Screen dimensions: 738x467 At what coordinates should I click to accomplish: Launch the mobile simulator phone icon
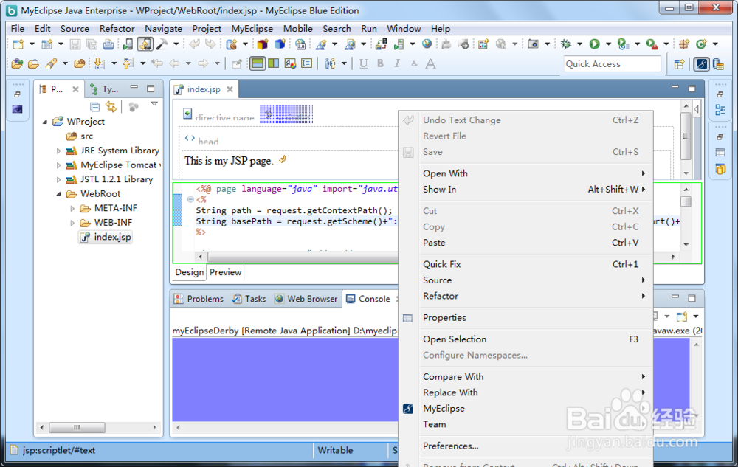point(128,44)
